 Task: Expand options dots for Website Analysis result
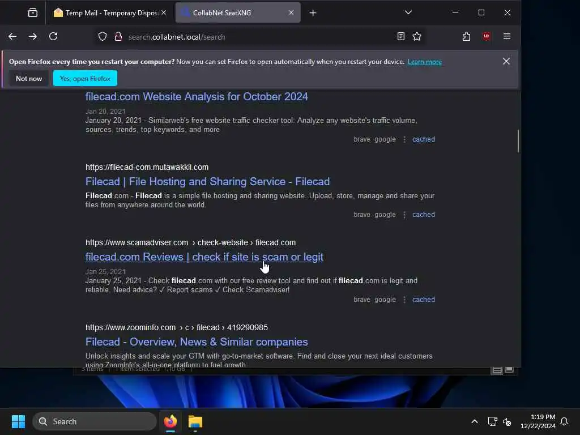[x=404, y=139]
